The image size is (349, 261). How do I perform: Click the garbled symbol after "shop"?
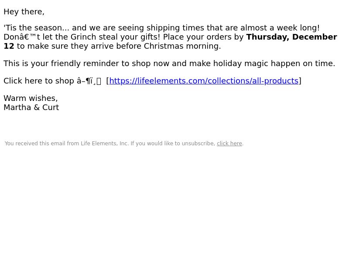(x=89, y=81)
